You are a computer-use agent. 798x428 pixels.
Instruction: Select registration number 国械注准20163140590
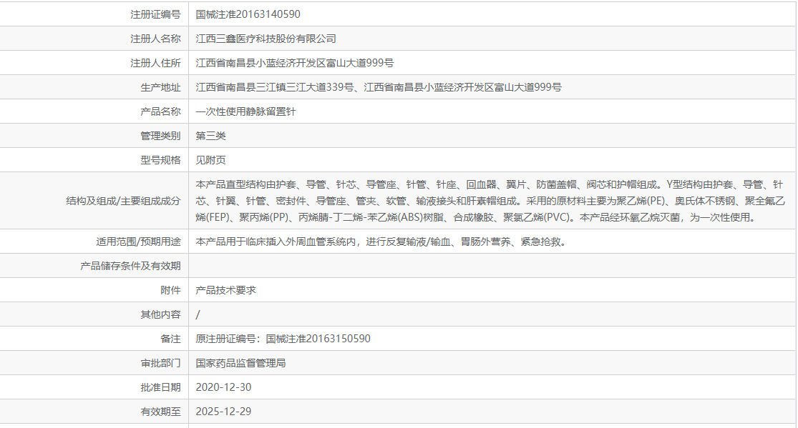pyautogui.click(x=248, y=14)
